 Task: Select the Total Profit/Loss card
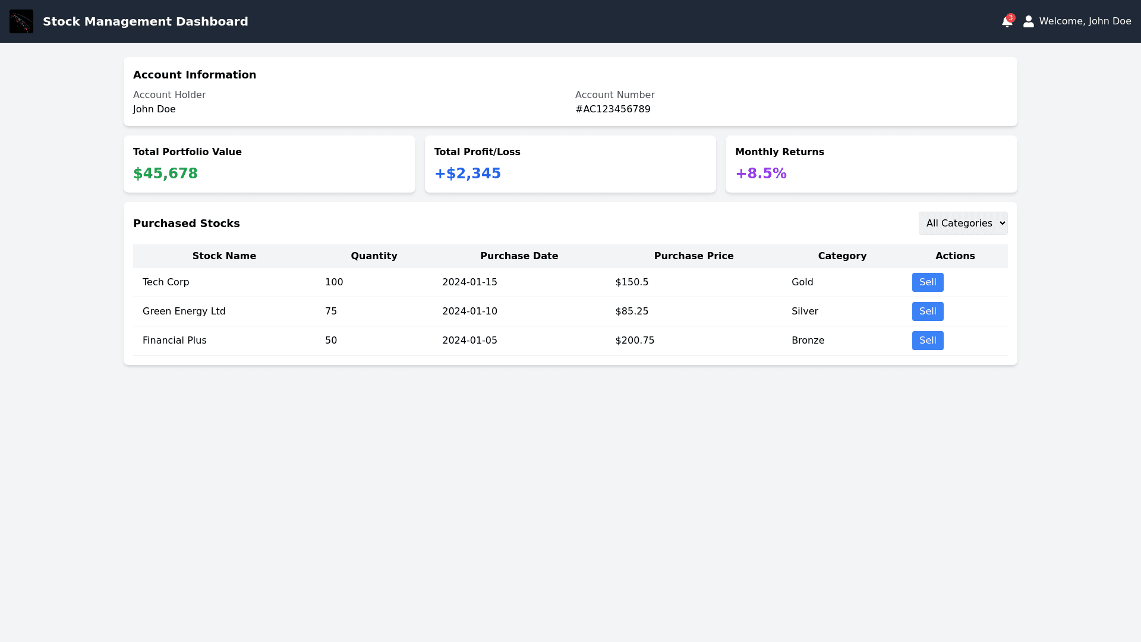(570, 164)
